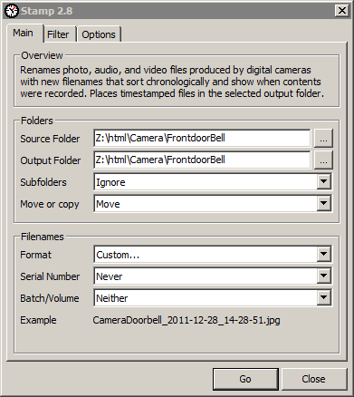Browse for Source Folder with ellipsis button
Image resolution: width=354 pixels, height=397 pixels.
pos(323,138)
